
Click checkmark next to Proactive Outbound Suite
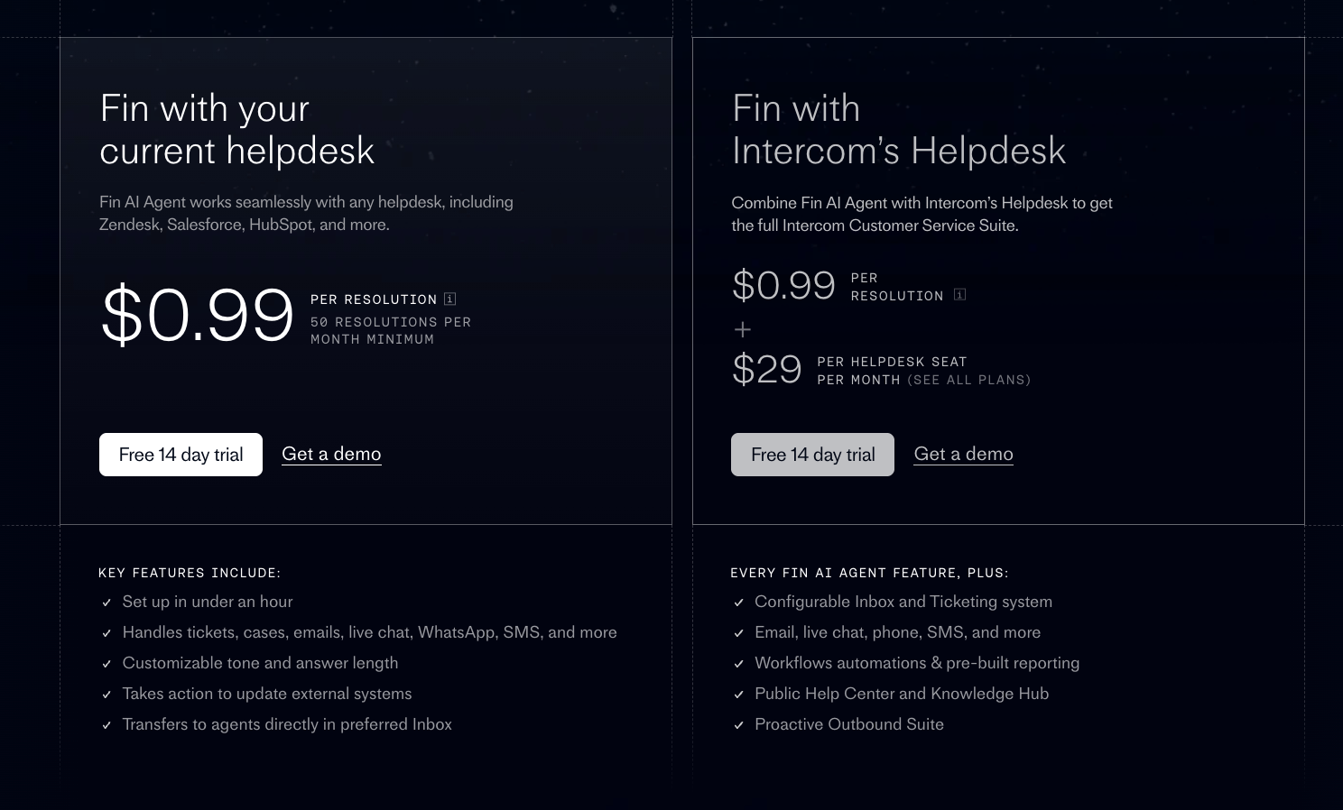click(x=738, y=725)
